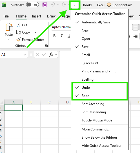140x153 pixels.
Task: Uncheck Undo in the Quick Access menu
Action: [100, 88]
